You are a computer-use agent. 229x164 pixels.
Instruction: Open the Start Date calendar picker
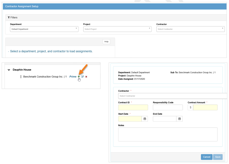point(145,119)
